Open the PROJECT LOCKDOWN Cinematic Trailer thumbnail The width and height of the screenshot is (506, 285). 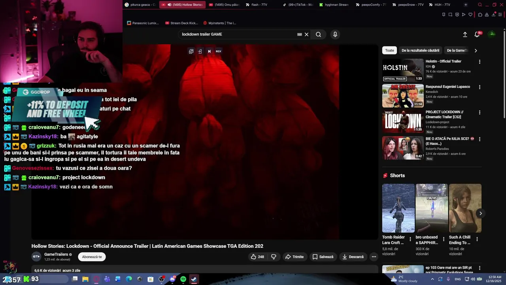(x=403, y=121)
